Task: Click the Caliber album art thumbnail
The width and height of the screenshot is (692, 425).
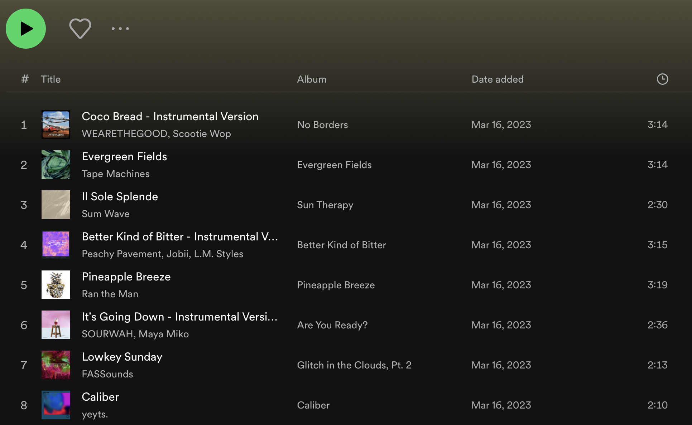Action: (56, 405)
